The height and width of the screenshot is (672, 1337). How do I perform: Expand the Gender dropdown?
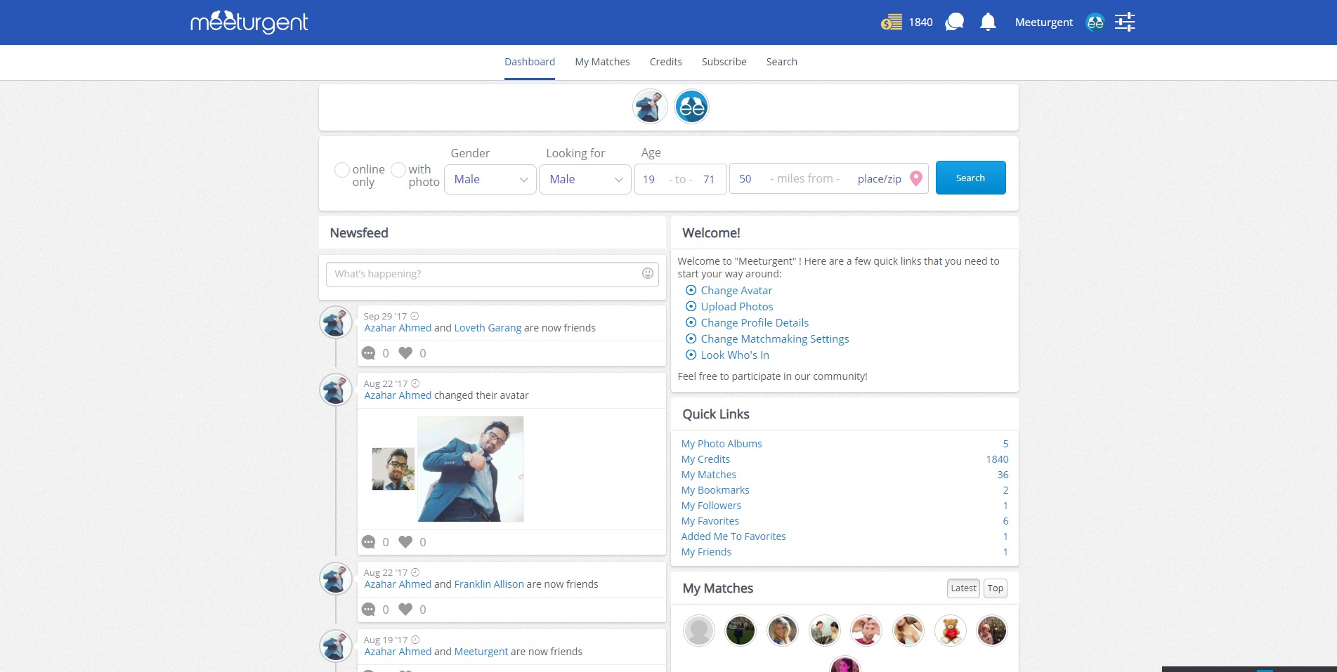(490, 179)
